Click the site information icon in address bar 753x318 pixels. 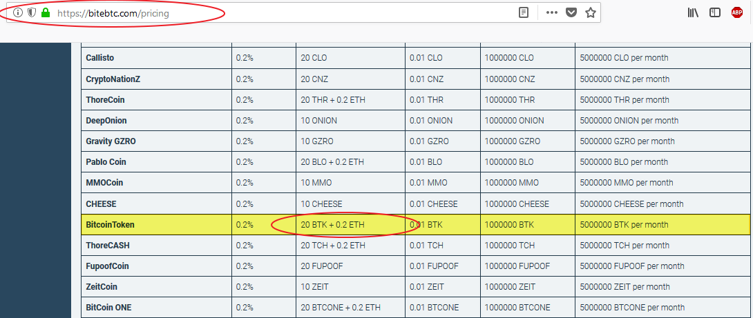click(x=18, y=13)
